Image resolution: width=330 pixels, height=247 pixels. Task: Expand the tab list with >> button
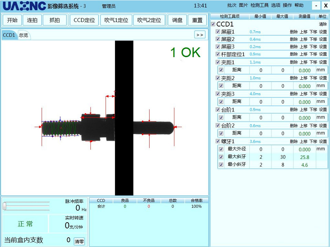[x=199, y=35]
